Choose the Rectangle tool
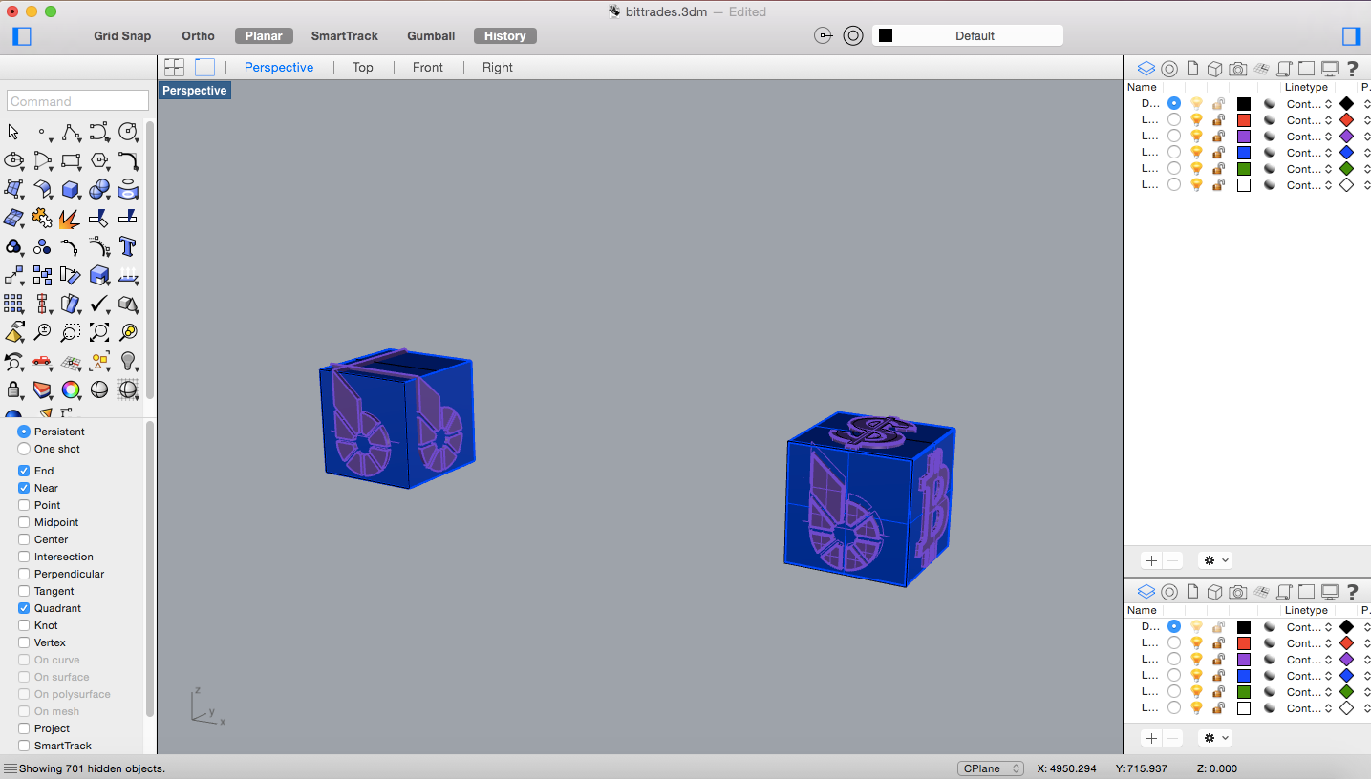The image size is (1371, 779). pos(71,160)
